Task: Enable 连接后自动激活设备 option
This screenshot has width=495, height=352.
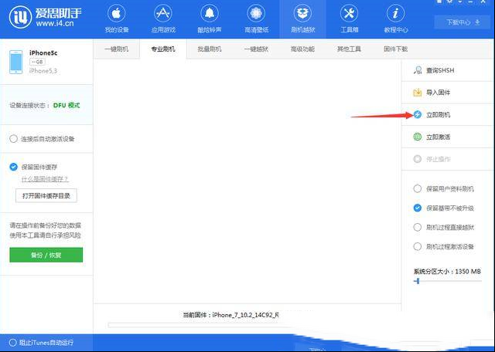Action: (x=13, y=139)
